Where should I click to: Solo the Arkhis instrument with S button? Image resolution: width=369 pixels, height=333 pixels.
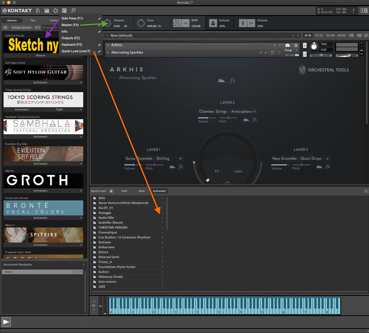click(305, 46)
